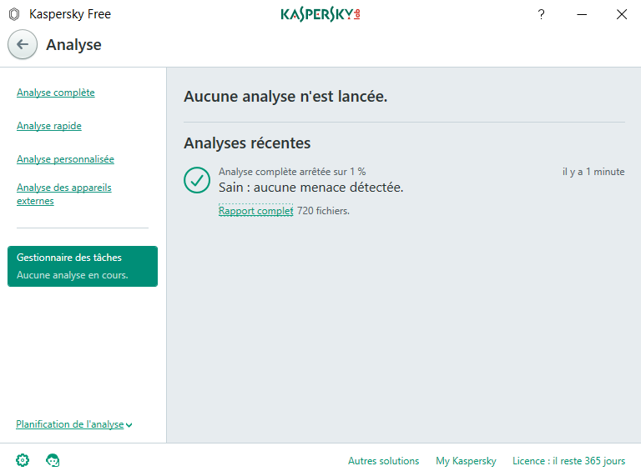Expand Planification de l'analyse dropdown
The width and height of the screenshot is (641, 476).
pos(73,424)
